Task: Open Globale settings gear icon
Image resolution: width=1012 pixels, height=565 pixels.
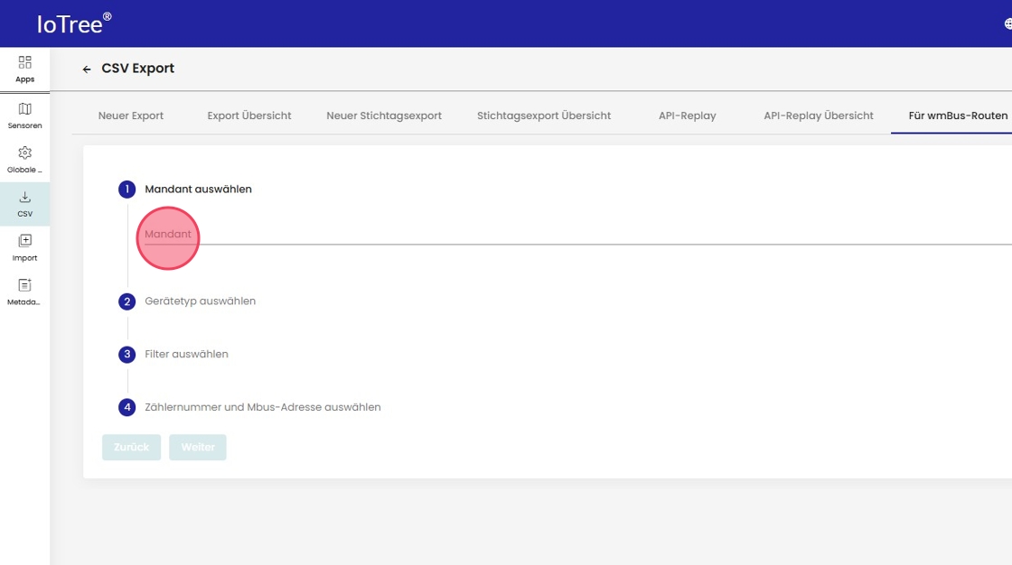Action: (24, 153)
